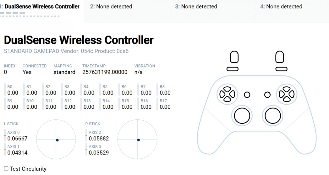Click the timestamp value 257631199.00000
This screenshot has width=329, height=175.
105,72
